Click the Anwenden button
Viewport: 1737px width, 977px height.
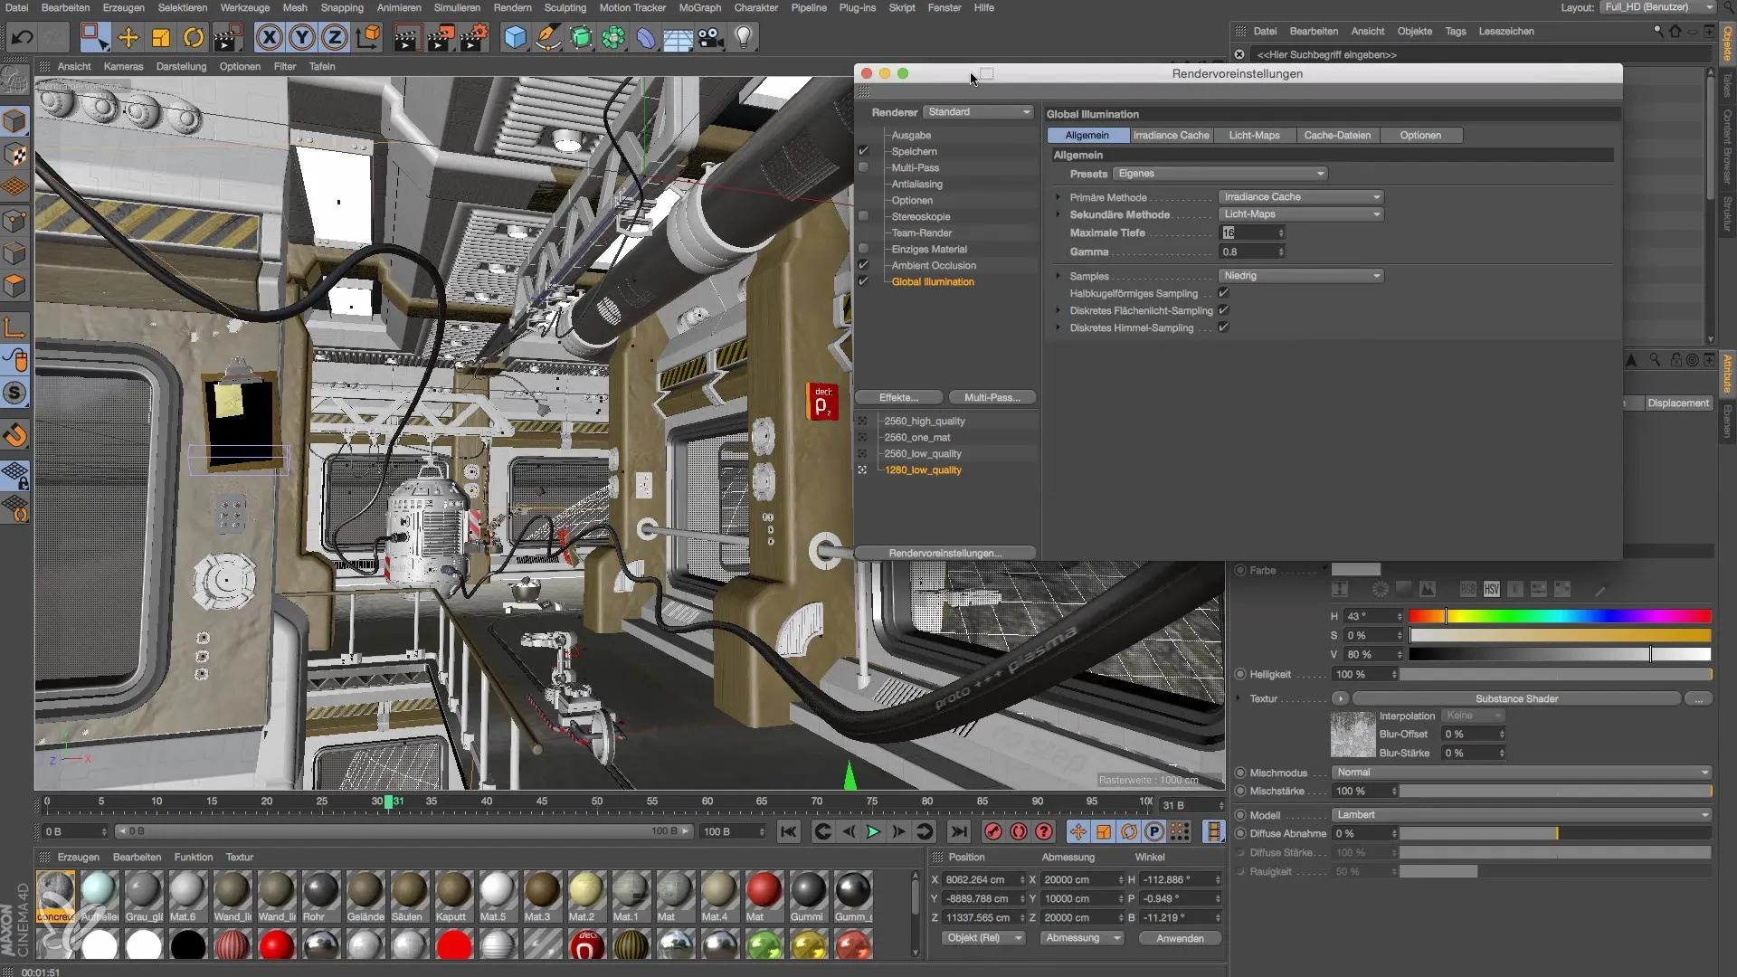tap(1180, 938)
